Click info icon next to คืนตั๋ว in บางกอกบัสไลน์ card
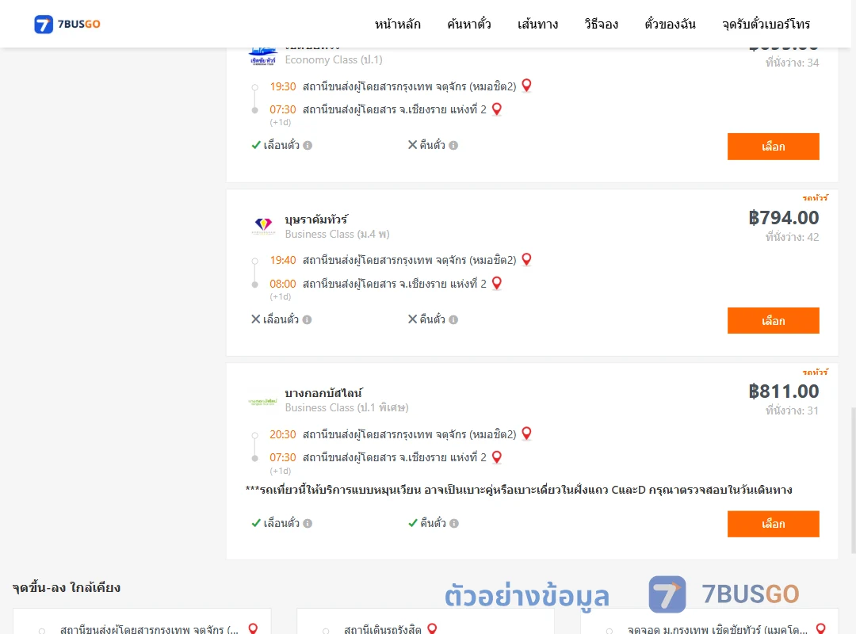This screenshot has width=856, height=634. click(454, 523)
